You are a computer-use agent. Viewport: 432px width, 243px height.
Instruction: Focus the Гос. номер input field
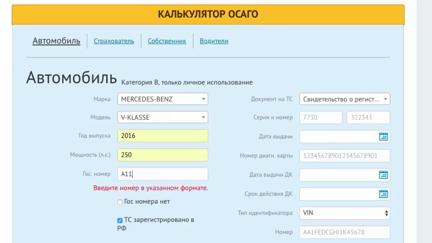tap(163, 174)
